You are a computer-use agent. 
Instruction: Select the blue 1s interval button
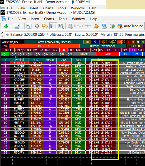click(125, 54)
